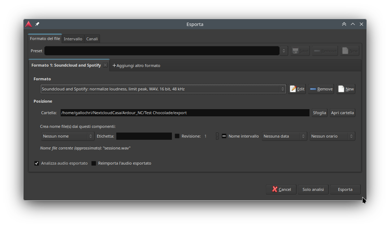Create a New format
Image resolution: width=390 pixels, height=228 pixels.
(x=346, y=89)
